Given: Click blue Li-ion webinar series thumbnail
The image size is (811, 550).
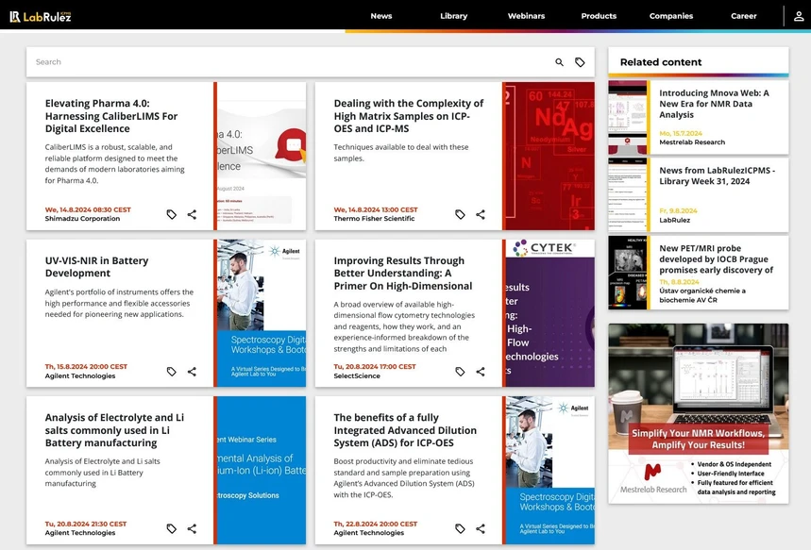Looking at the screenshot, I should click(x=262, y=471).
